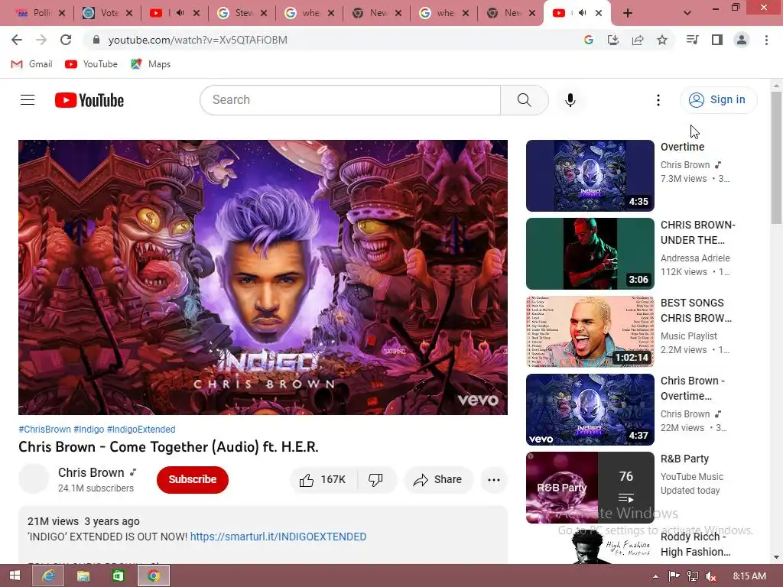Toggle the muted volume tray icon
783x587 pixels.
click(711, 576)
